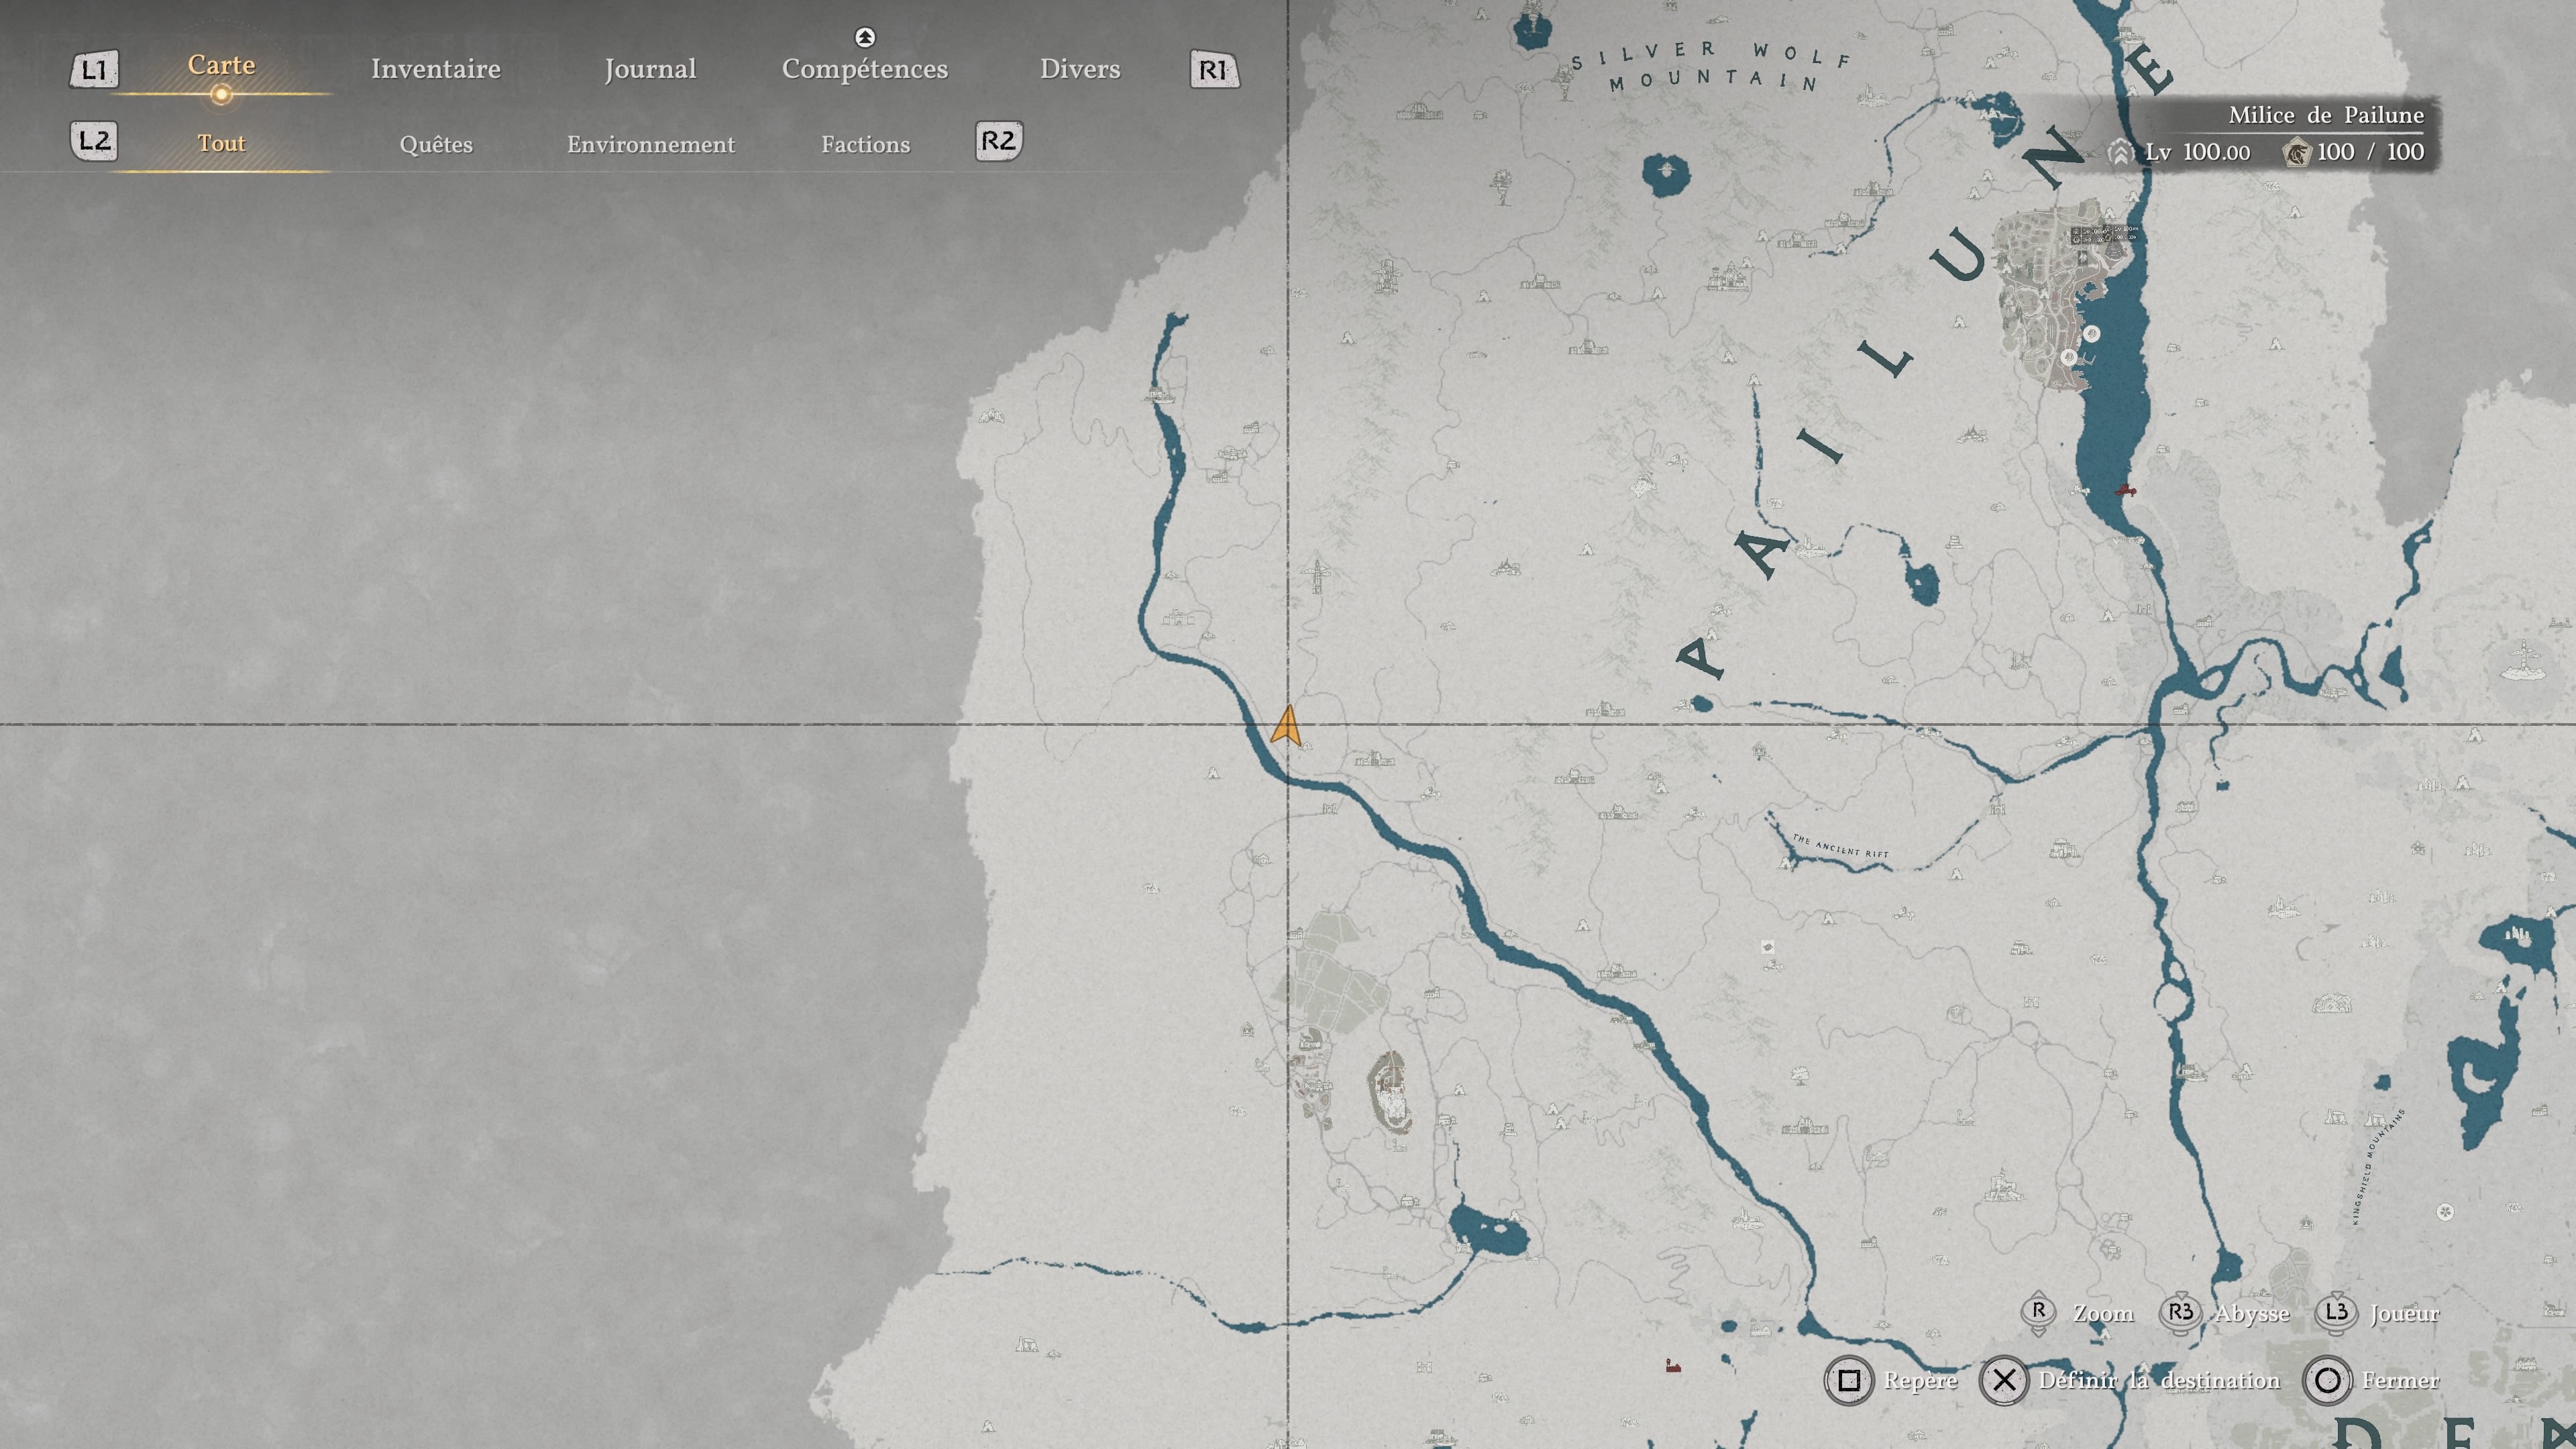The width and height of the screenshot is (2576, 1449).
Task: Click the faction level chevron icon
Action: 2120,152
